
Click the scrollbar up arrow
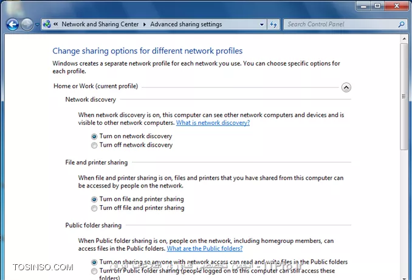pos(404,39)
